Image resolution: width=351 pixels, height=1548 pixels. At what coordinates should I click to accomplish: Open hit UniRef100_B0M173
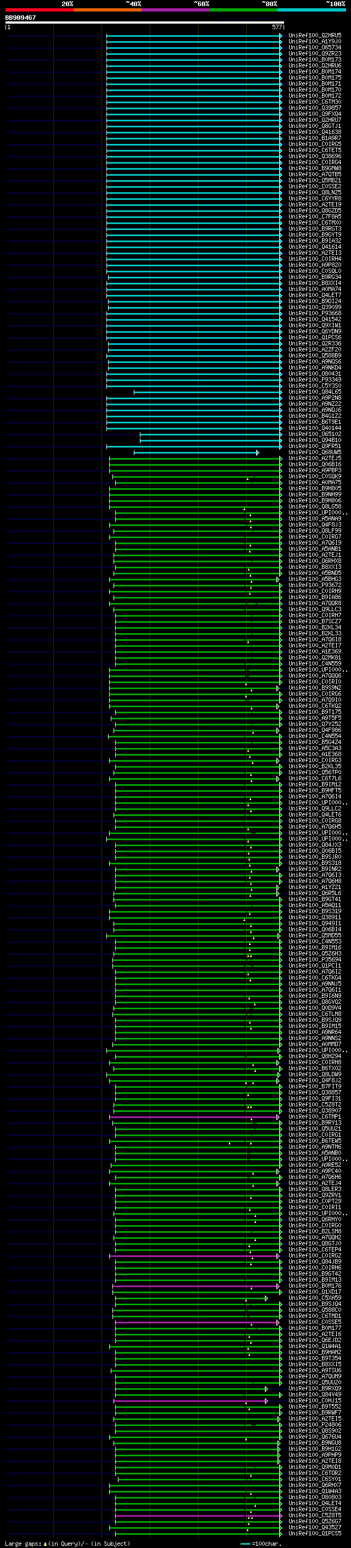[315, 59]
